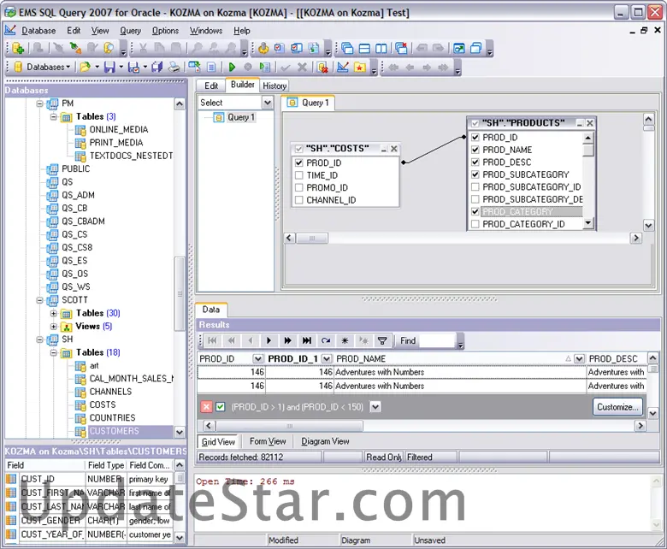Click the green Execute Query play icon
The width and height of the screenshot is (667, 549).
(232, 68)
